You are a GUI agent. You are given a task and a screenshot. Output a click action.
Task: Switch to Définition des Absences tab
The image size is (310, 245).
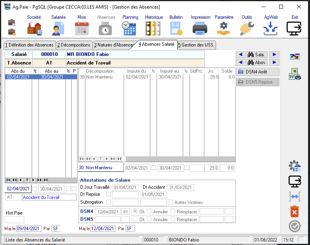tap(29, 45)
